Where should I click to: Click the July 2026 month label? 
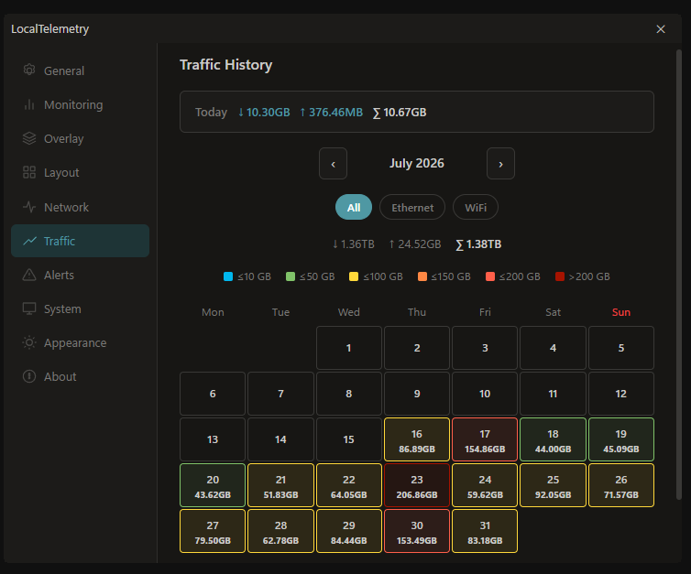[417, 163]
